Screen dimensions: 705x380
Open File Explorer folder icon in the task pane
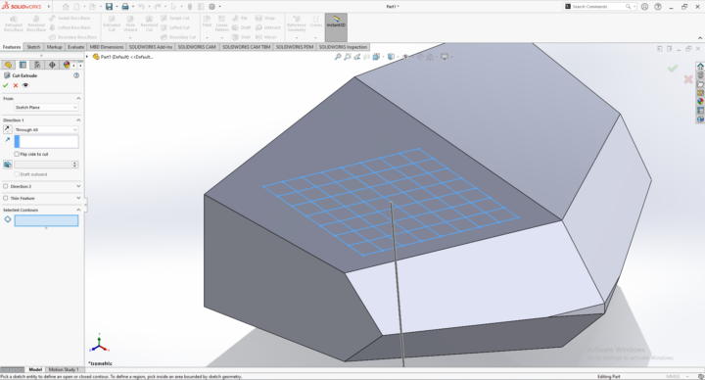[x=700, y=84]
